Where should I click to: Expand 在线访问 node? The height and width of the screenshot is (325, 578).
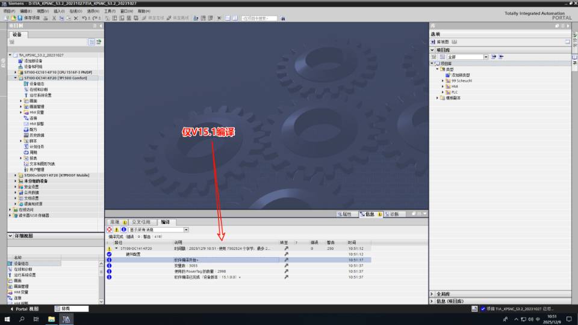(10, 210)
